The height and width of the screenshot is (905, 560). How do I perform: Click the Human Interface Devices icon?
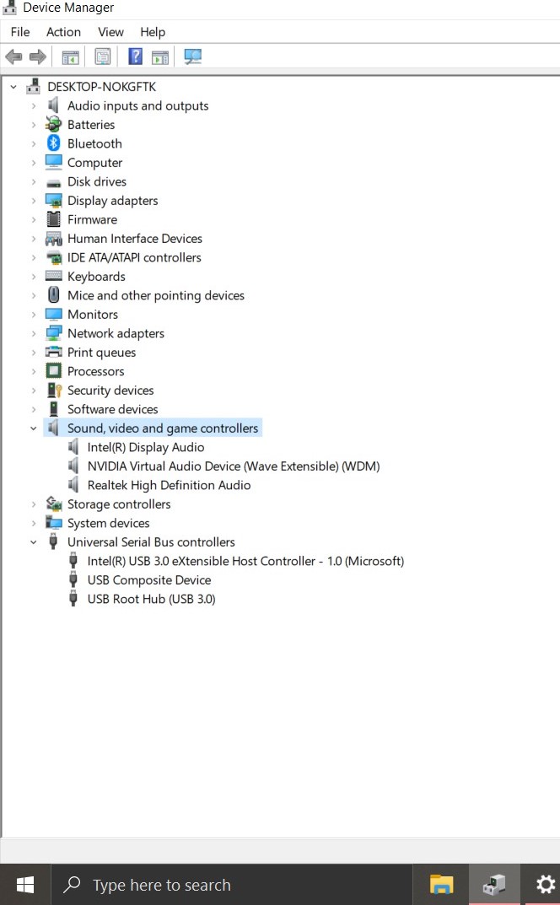click(x=54, y=239)
